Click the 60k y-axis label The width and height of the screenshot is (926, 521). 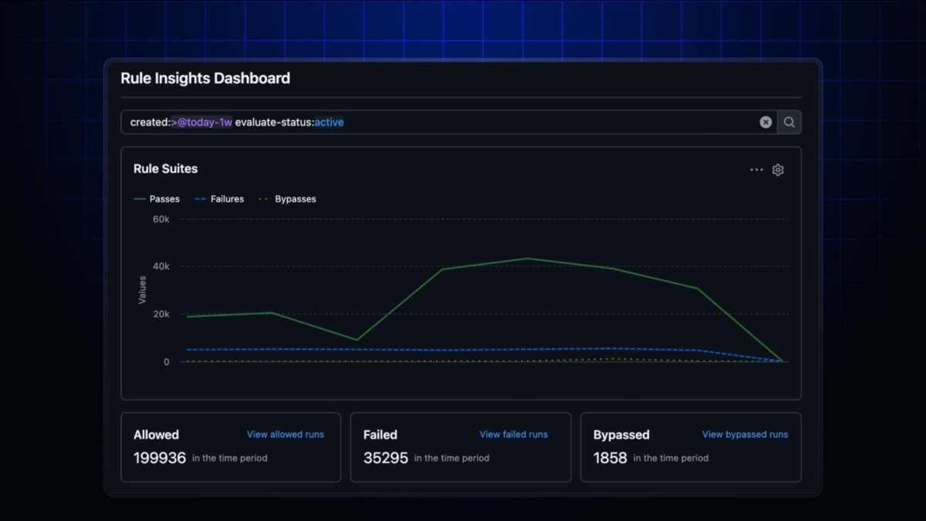[x=161, y=219]
